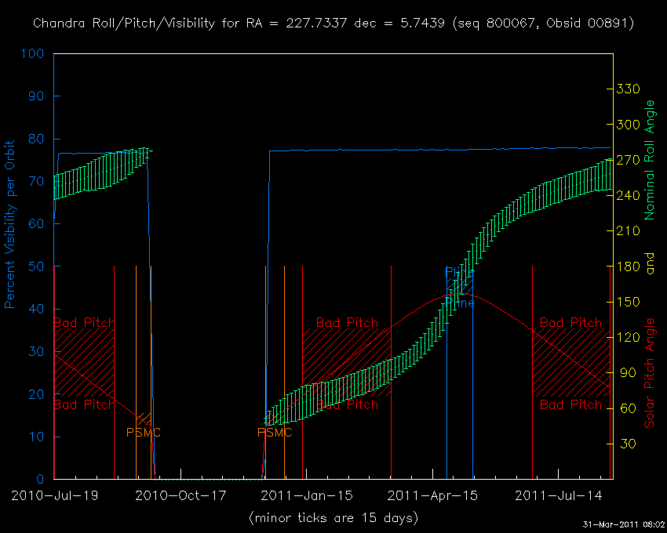The height and width of the screenshot is (533, 667).
Task: Select the green Nominal Roll Angle label
Action: point(650,160)
